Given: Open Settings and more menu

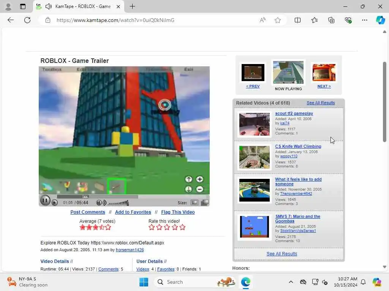Looking at the screenshot, I should click(x=364, y=20).
